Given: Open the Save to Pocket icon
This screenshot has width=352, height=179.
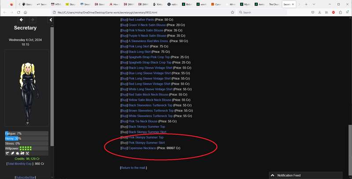Looking at the screenshot, I should coord(312,13).
